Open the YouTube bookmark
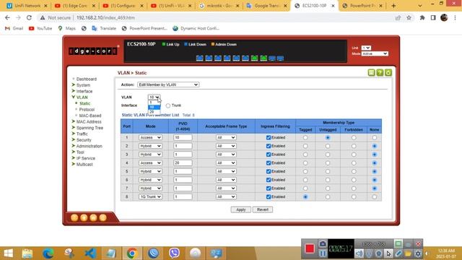 [40, 28]
